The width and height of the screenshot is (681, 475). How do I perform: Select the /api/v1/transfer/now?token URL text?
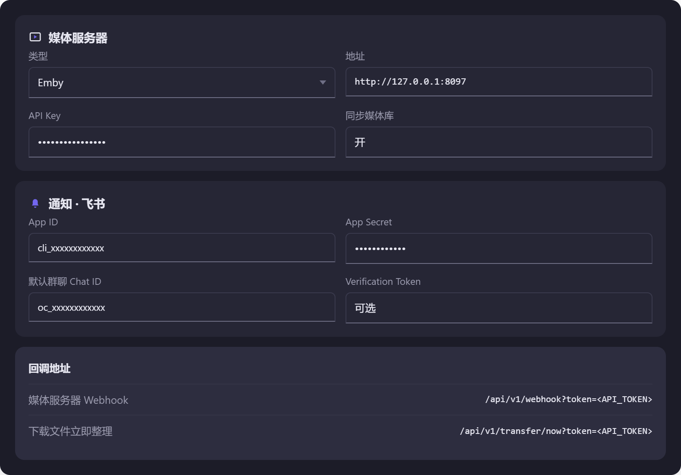(x=556, y=431)
